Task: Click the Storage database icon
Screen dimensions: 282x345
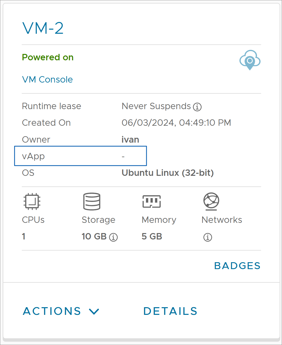Action: (x=92, y=201)
